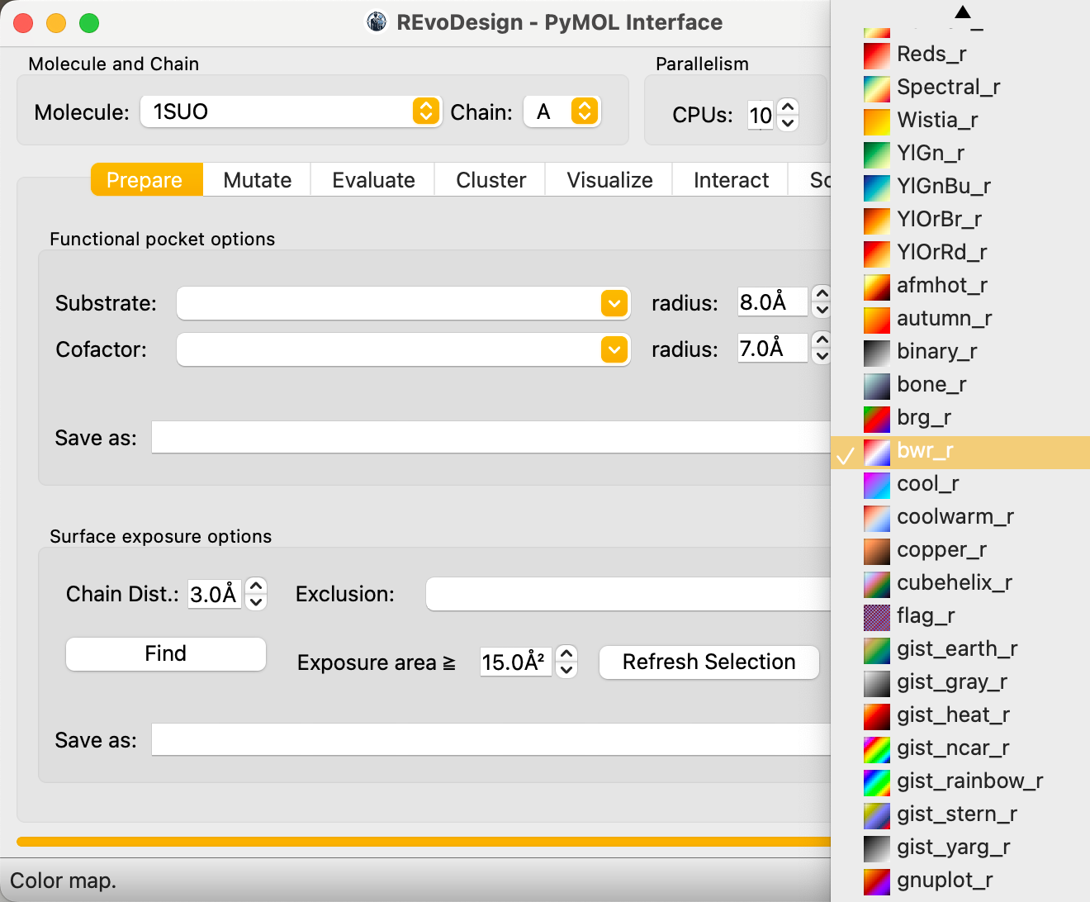Image resolution: width=1090 pixels, height=902 pixels.
Task: Select YlGnBu_r from the colormap list
Action: [x=960, y=187]
